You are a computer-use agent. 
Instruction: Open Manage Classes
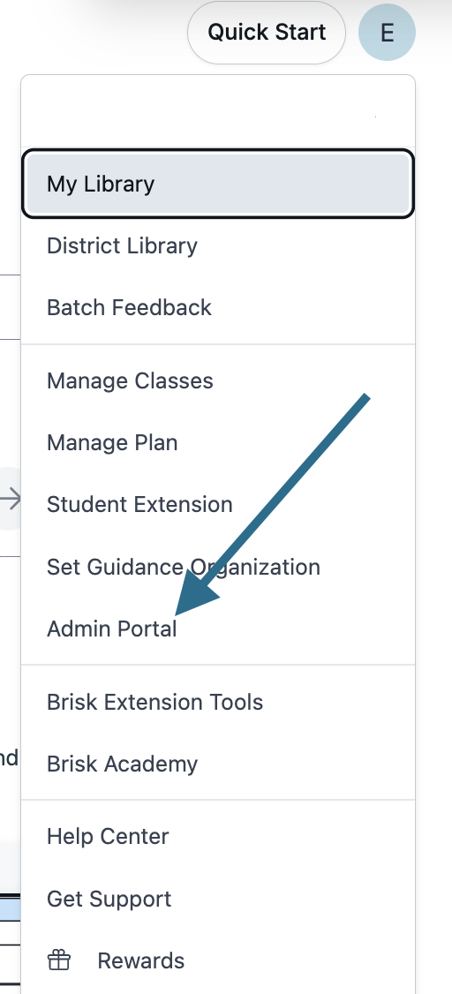click(218, 381)
